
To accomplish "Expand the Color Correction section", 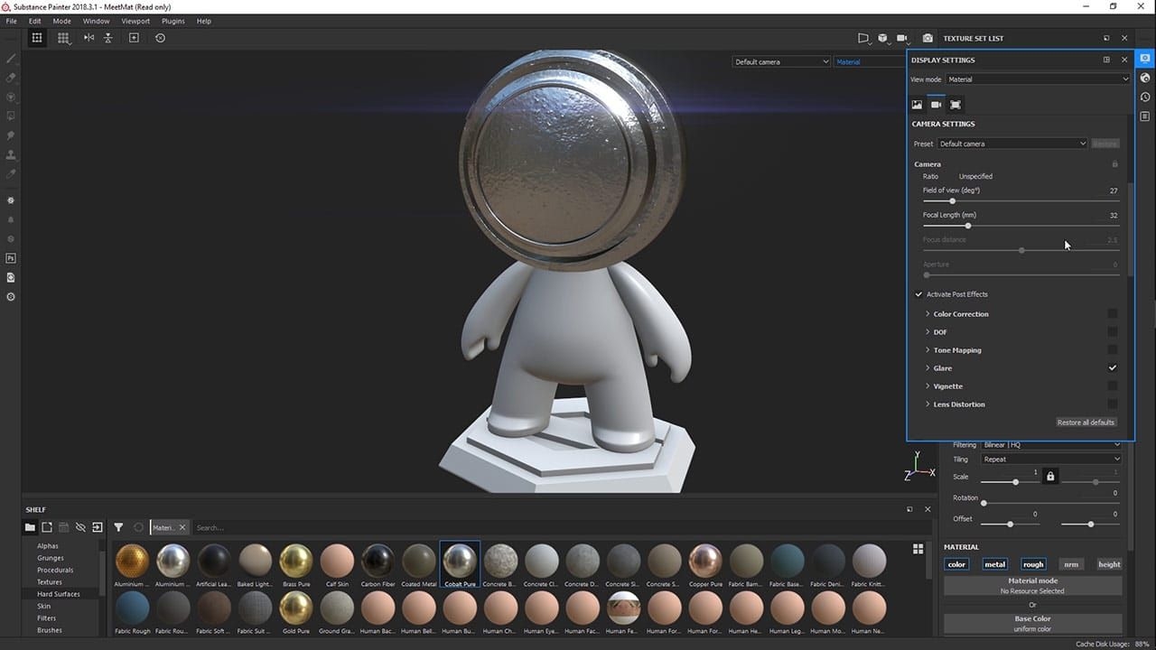I will coord(928,314).
